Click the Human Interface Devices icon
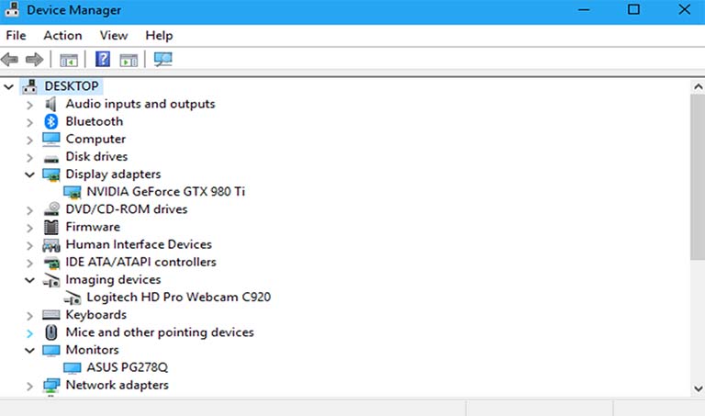 (51, 245)
